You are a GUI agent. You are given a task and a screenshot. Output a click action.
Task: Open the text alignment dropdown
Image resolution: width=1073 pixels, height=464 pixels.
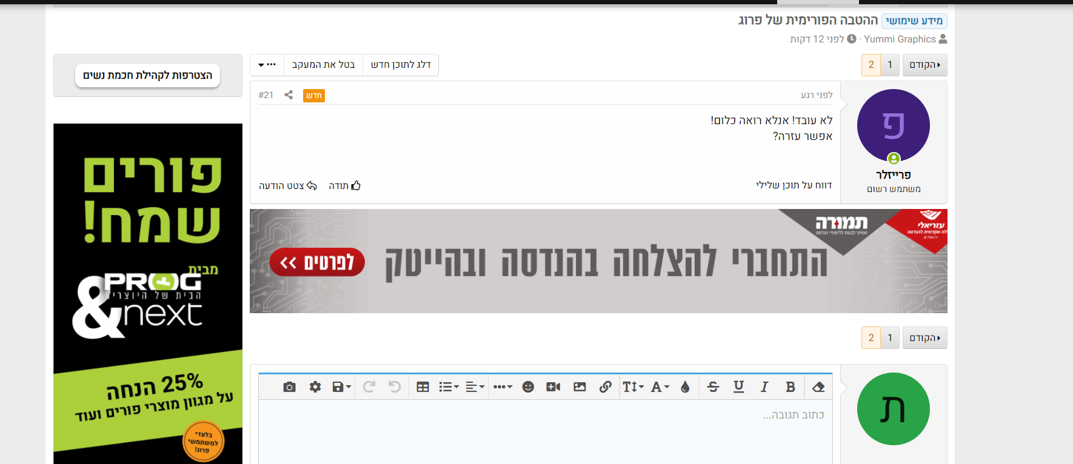[475, 387]
